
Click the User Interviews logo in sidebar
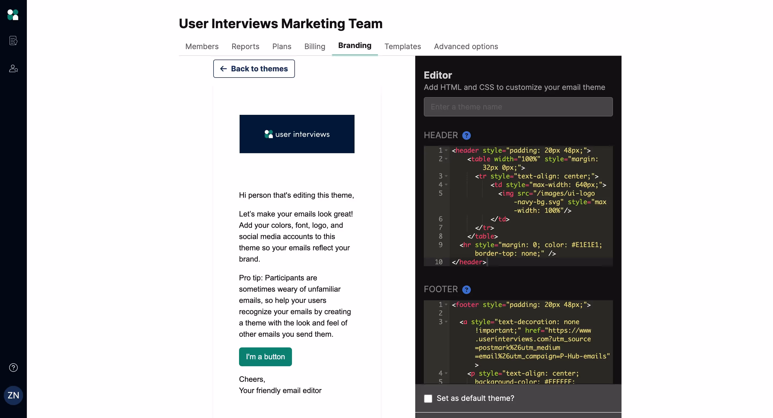click(x=13, y=15)
